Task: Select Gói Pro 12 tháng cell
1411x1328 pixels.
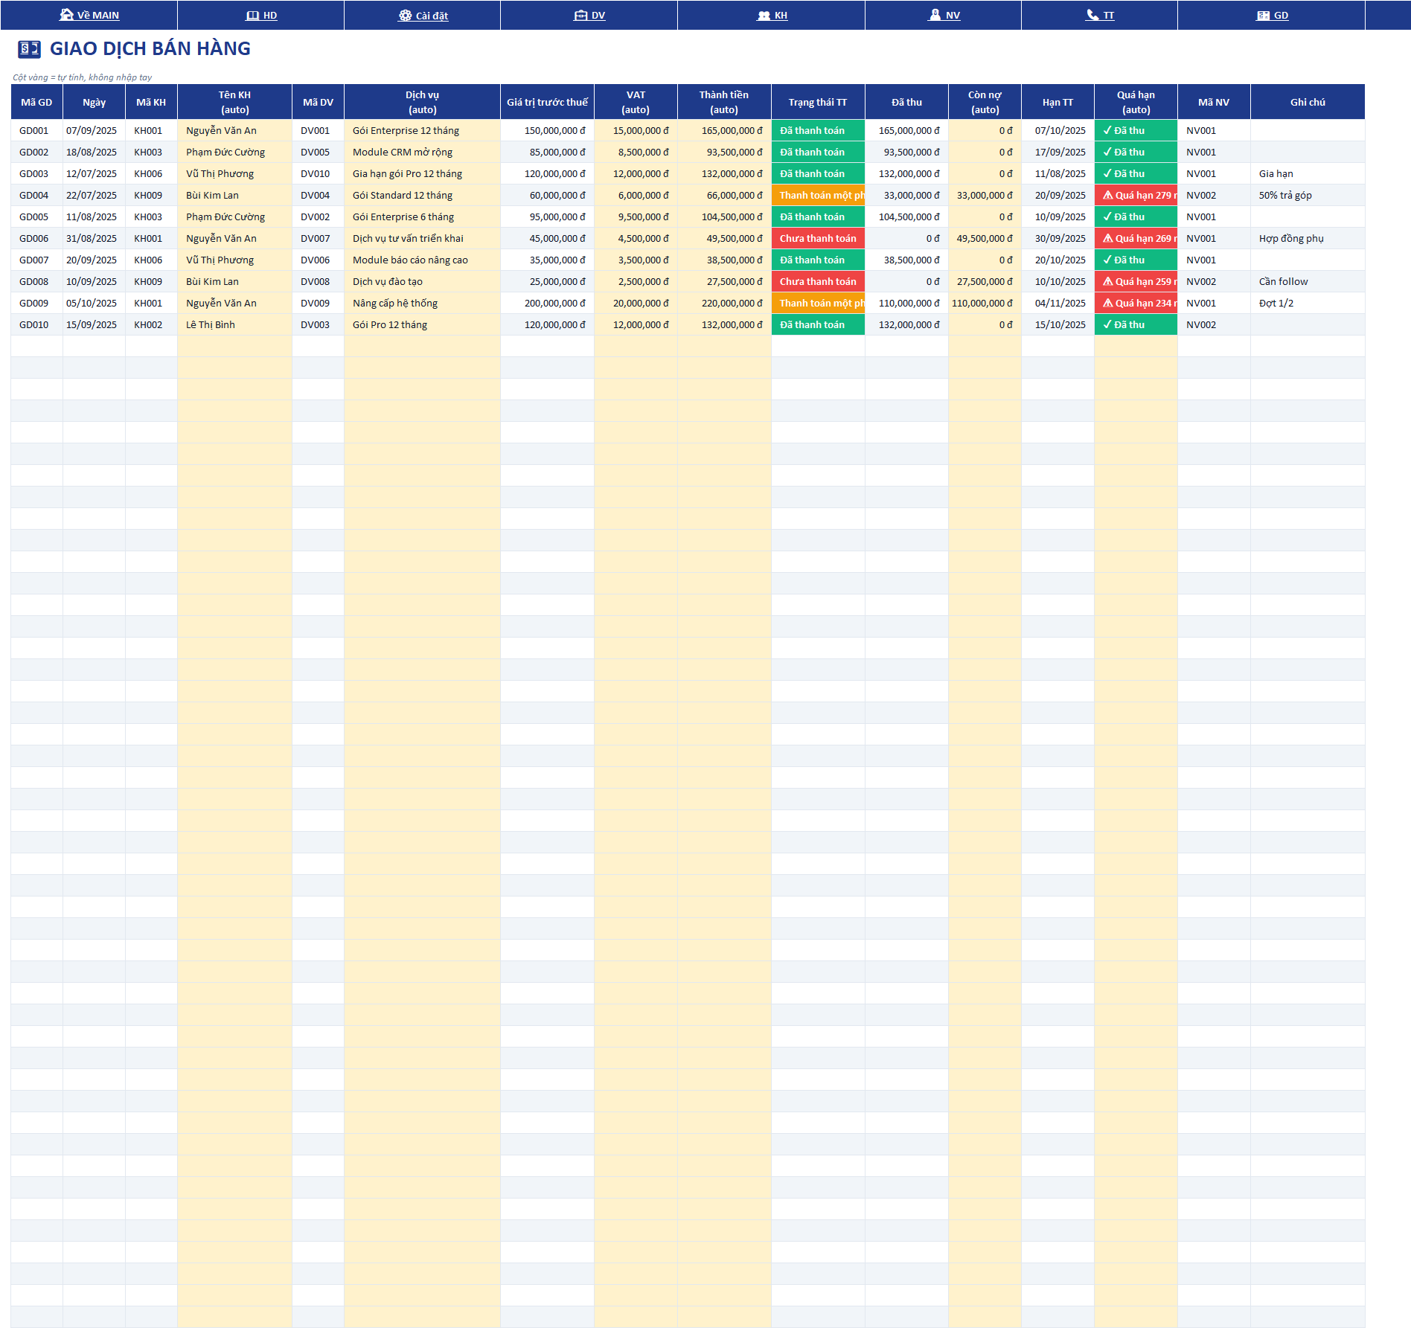Action: tap(423, 324)
